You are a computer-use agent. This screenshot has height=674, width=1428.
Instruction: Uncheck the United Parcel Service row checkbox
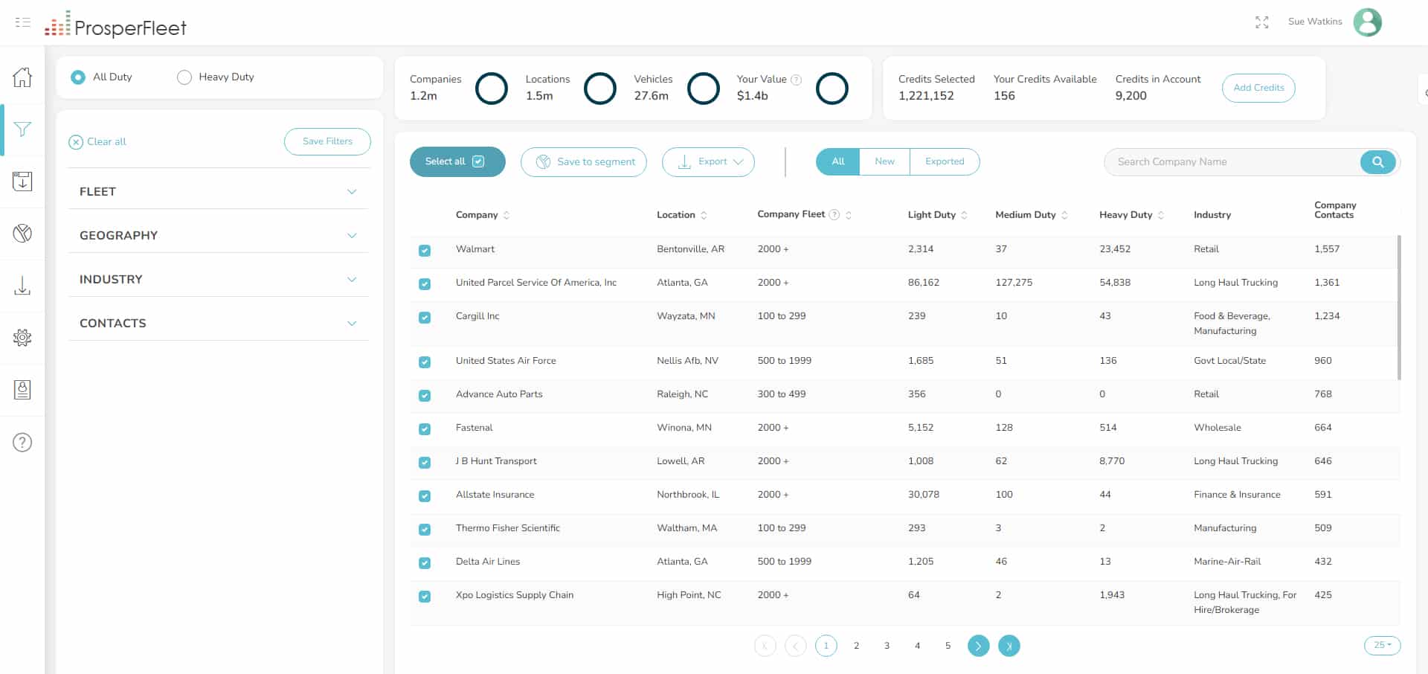425,284
